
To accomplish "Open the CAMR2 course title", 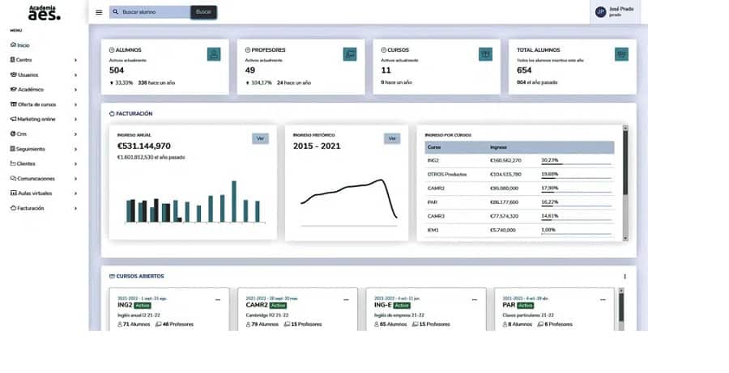I will coord(257,305).
